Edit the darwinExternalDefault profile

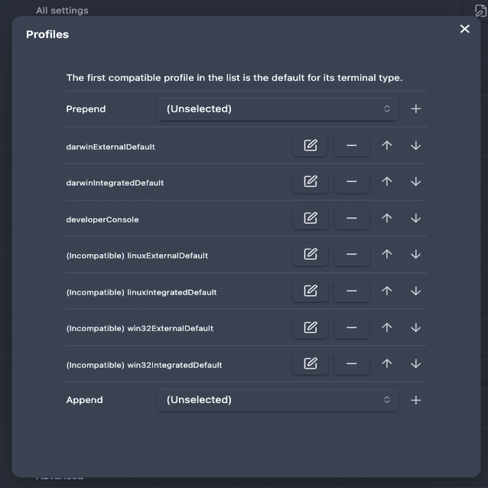311,145
